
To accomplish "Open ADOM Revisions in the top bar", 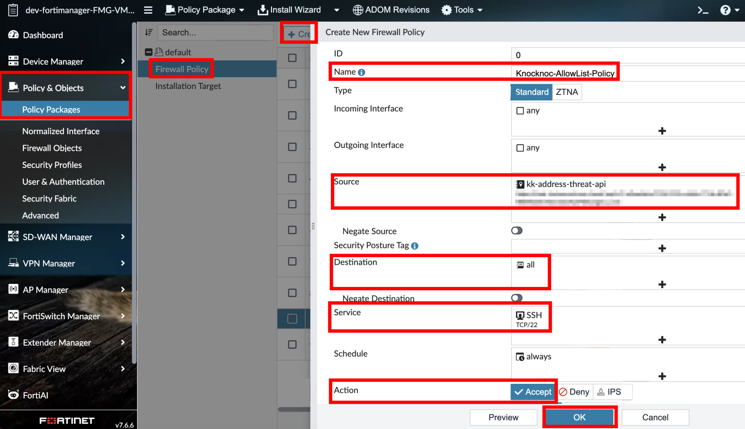I will 391,10.
